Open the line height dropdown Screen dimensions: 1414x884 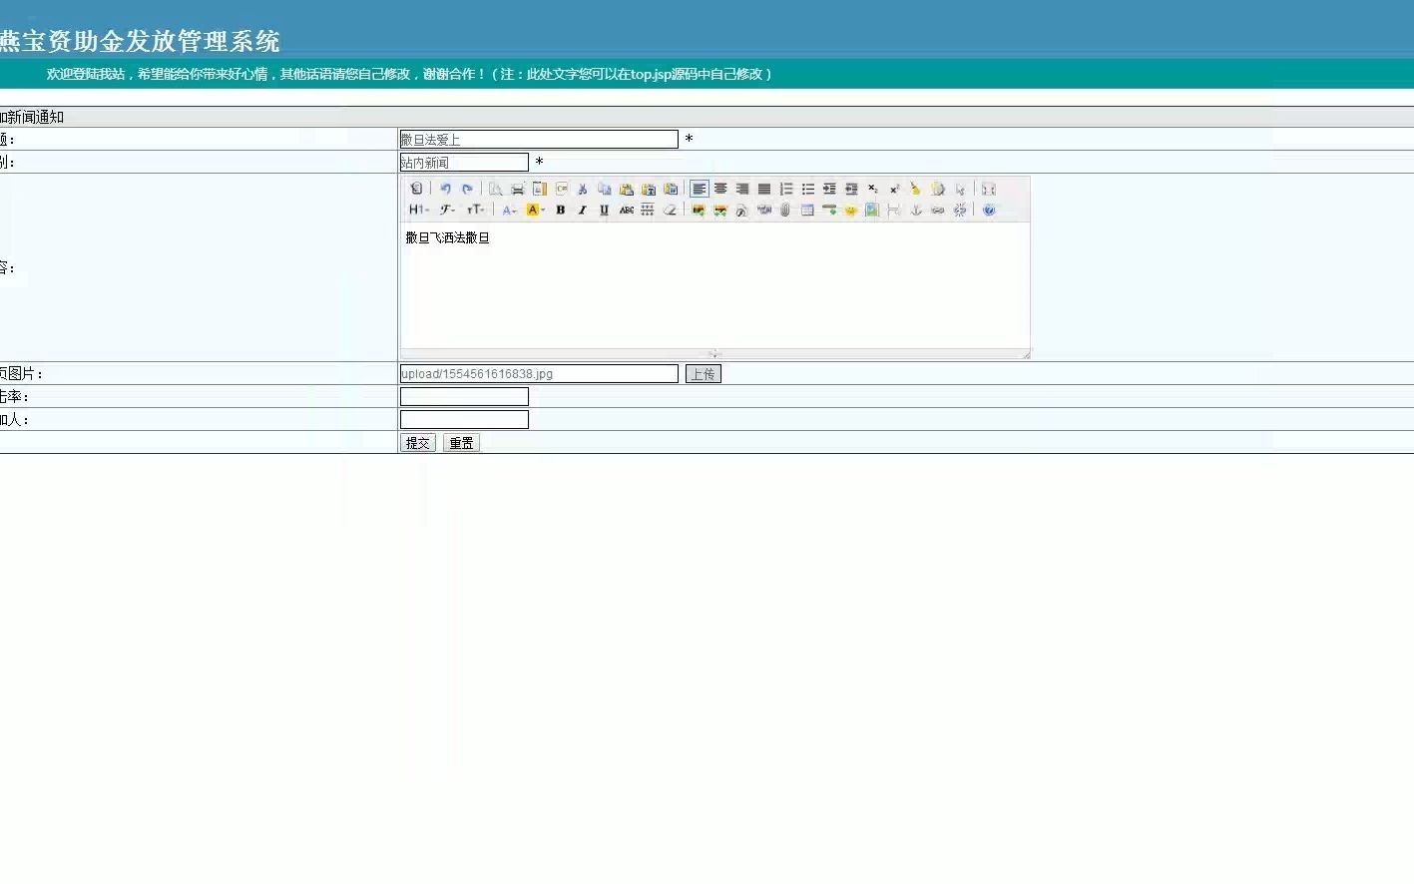(648, 210)
